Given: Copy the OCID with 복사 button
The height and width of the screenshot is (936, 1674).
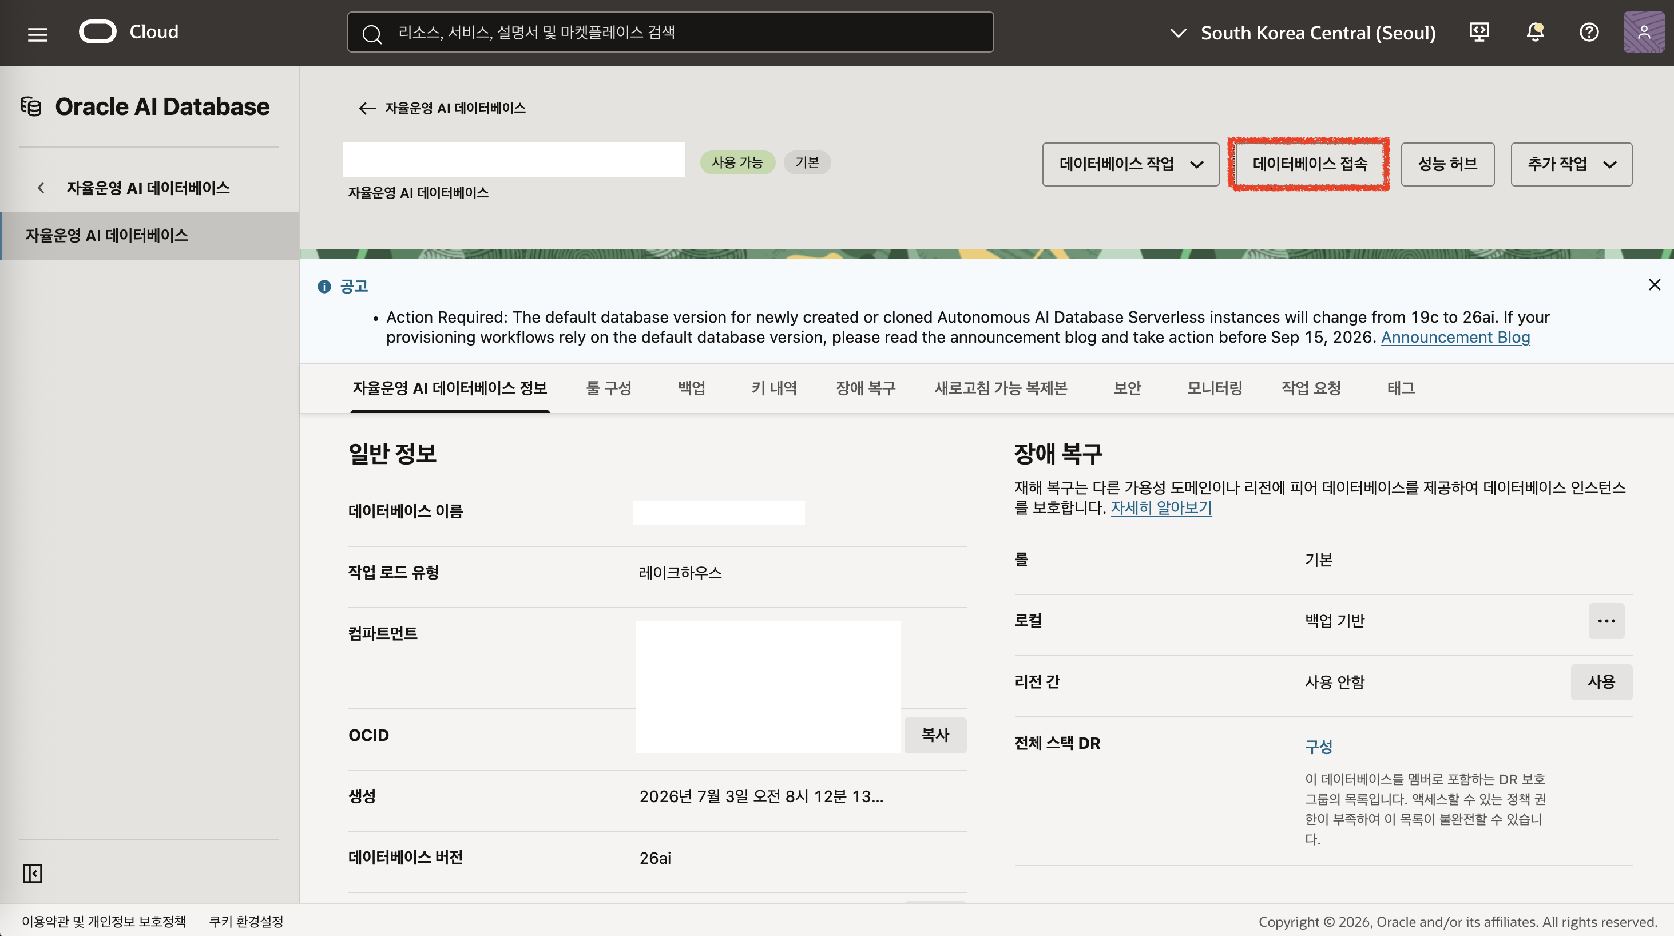Looking at the screenshot, I should tap(935, 735).
